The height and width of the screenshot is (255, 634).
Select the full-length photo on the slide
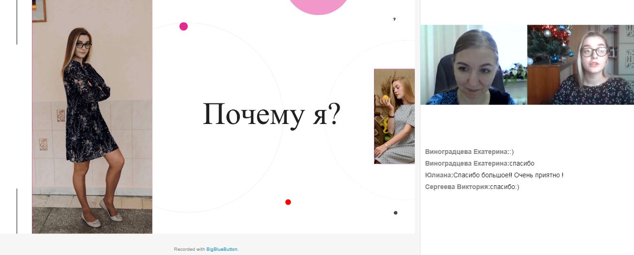(92, 117)
